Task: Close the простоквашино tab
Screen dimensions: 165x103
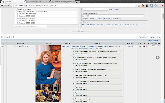Action: point(49,2)
